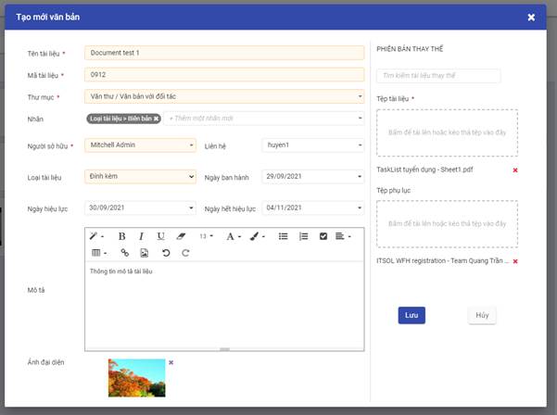557x415 pixels.
Task: Open the highlight color brush picker
Action: 258,236
